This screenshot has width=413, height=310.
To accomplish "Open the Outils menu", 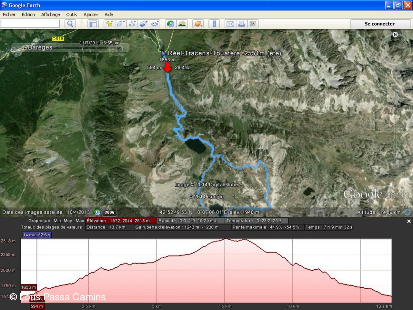I will (x=72, y=15).
